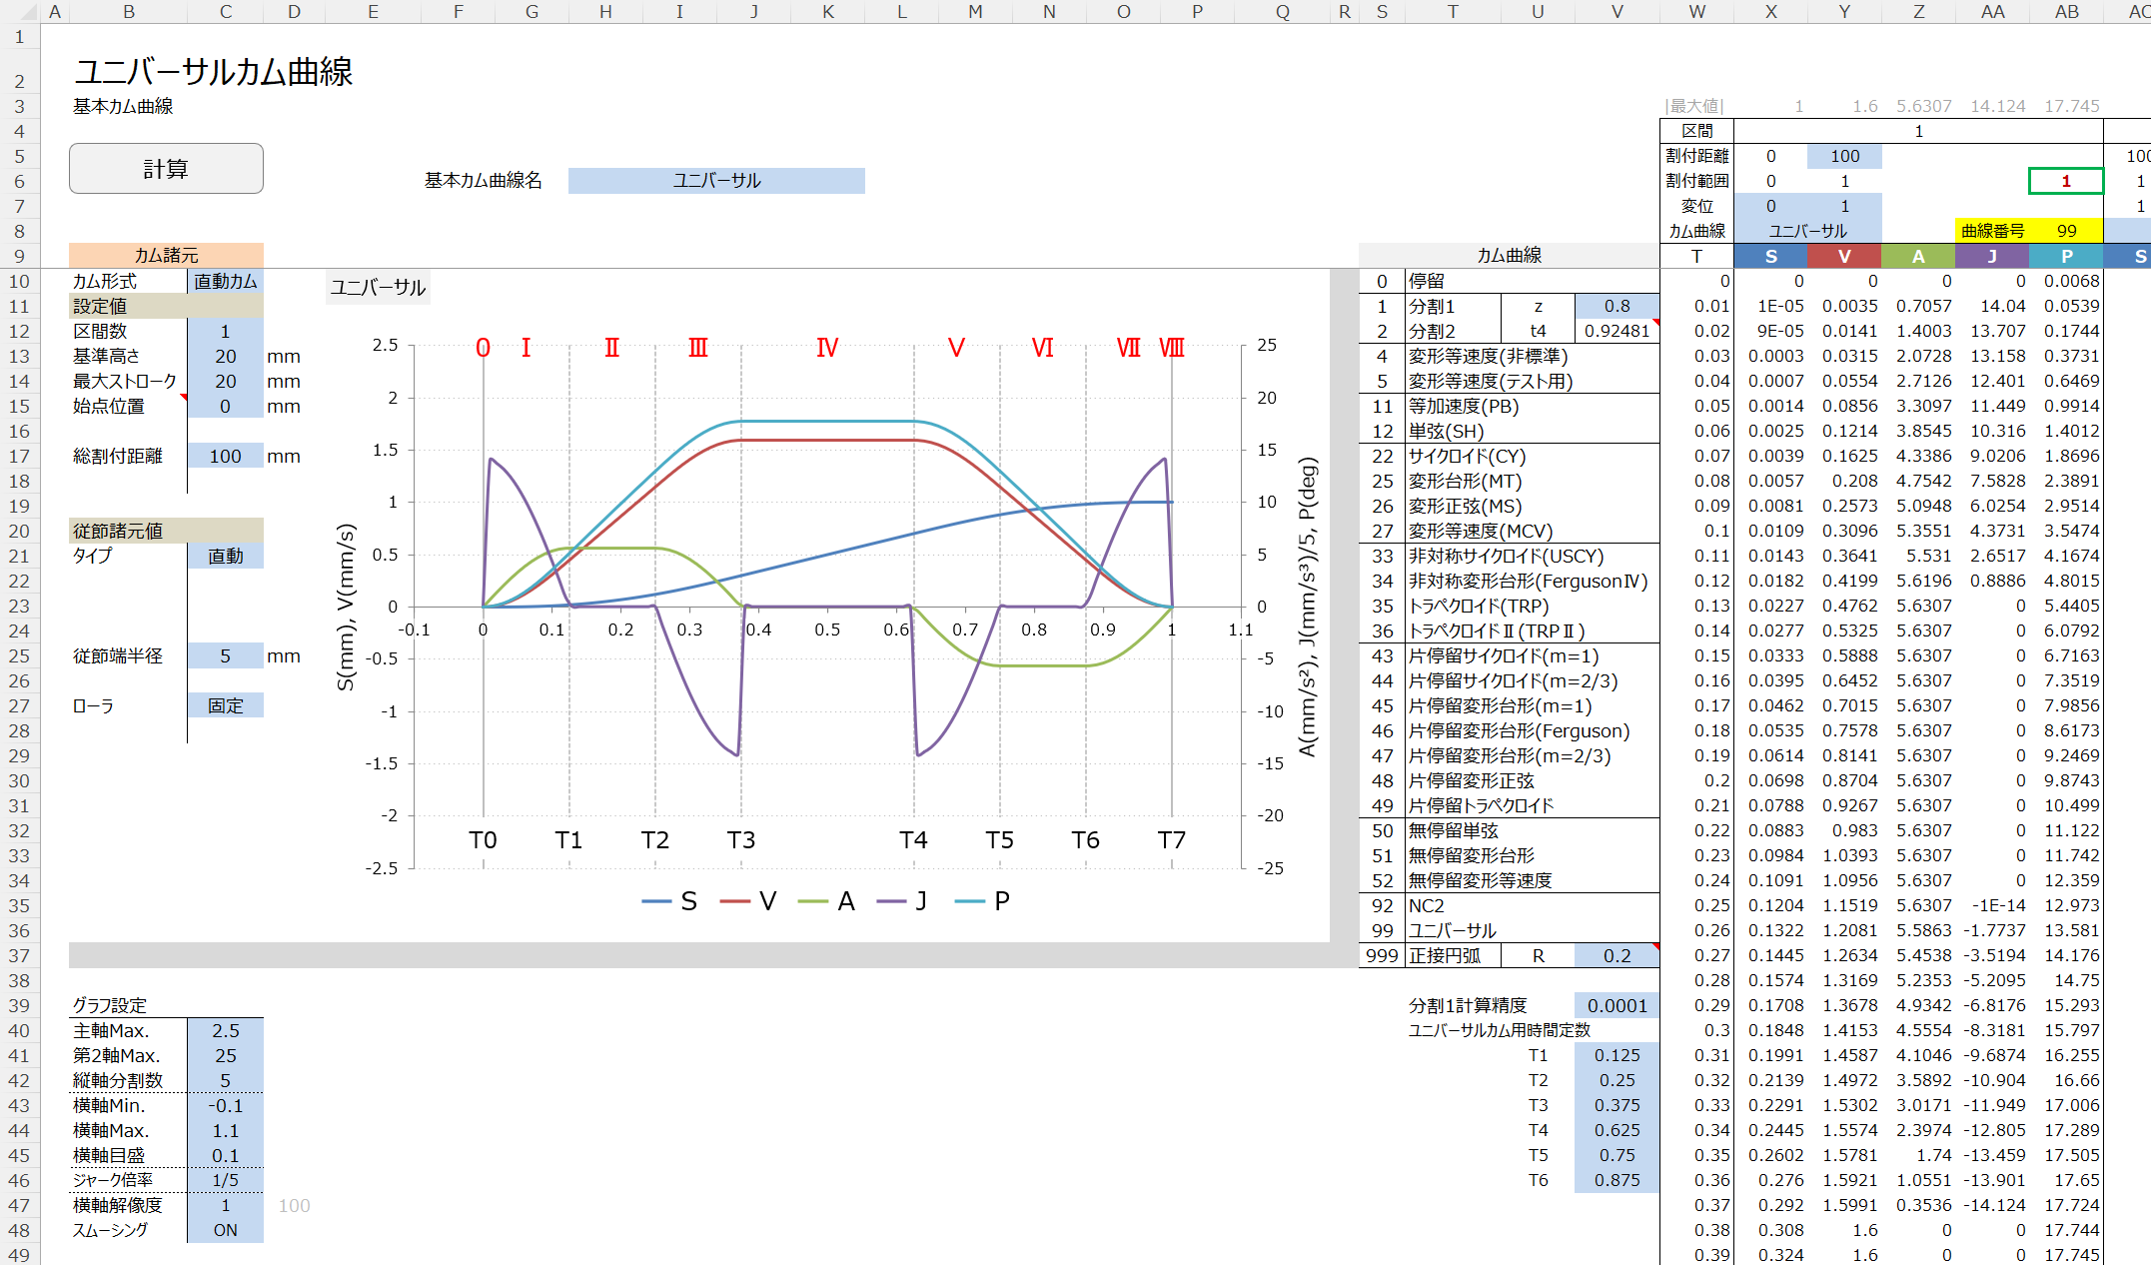Screen dimensions: 2151x1265
Task: Click the purple J column header
Action: click(x=1992, y=257)
